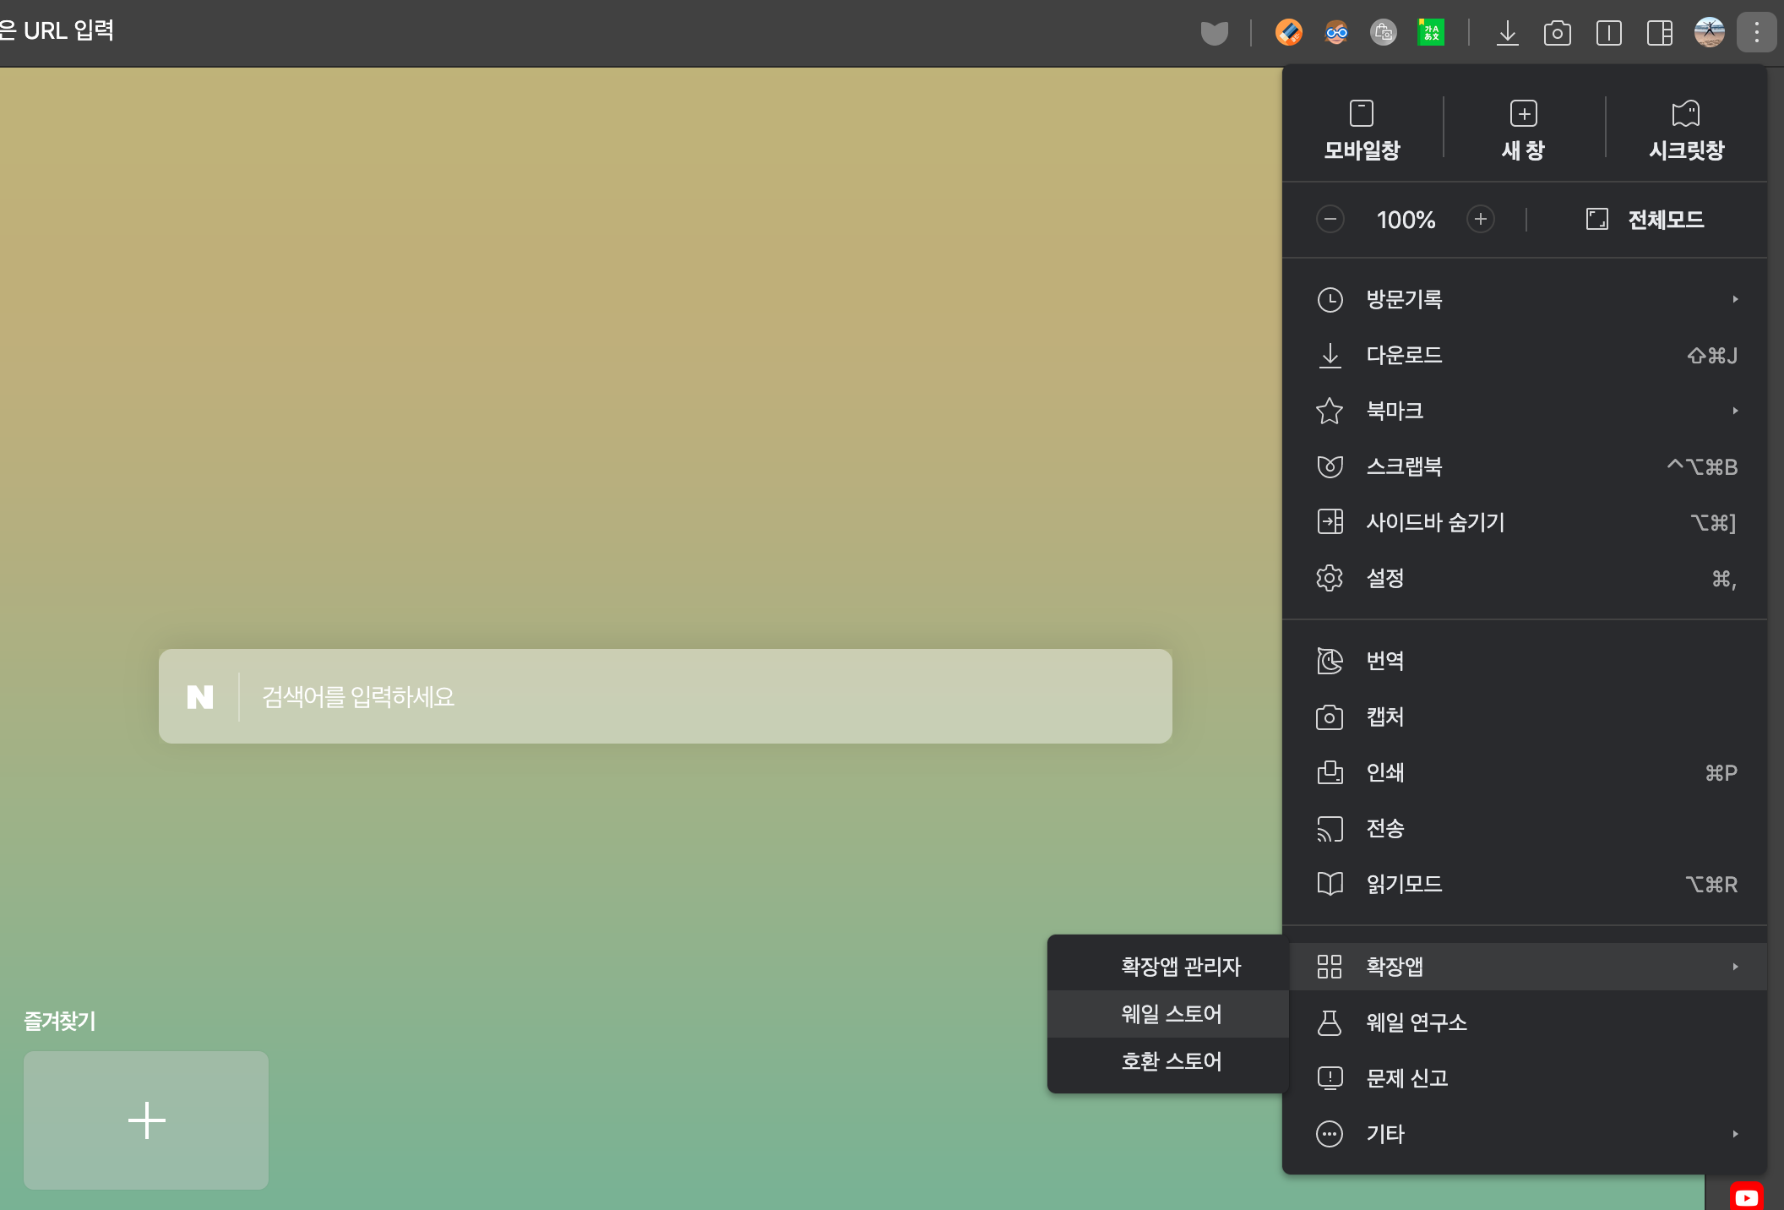Viewport: 1784px width, 1210px height.
Task: Click the YouTube sidebar icon
Action: click(1746, 1196)
